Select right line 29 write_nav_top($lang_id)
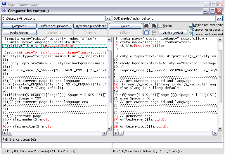The image size is (225, 155). (166, 126)
